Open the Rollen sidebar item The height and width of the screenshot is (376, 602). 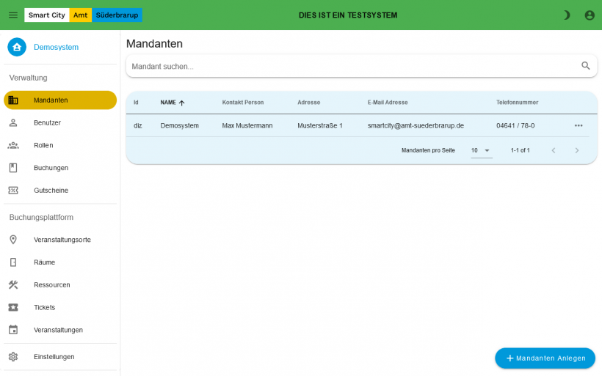[x=43, y=145]
